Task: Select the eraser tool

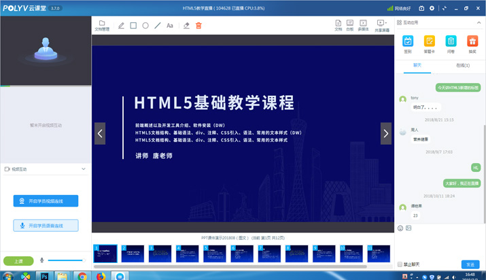Action: point(186,26)
